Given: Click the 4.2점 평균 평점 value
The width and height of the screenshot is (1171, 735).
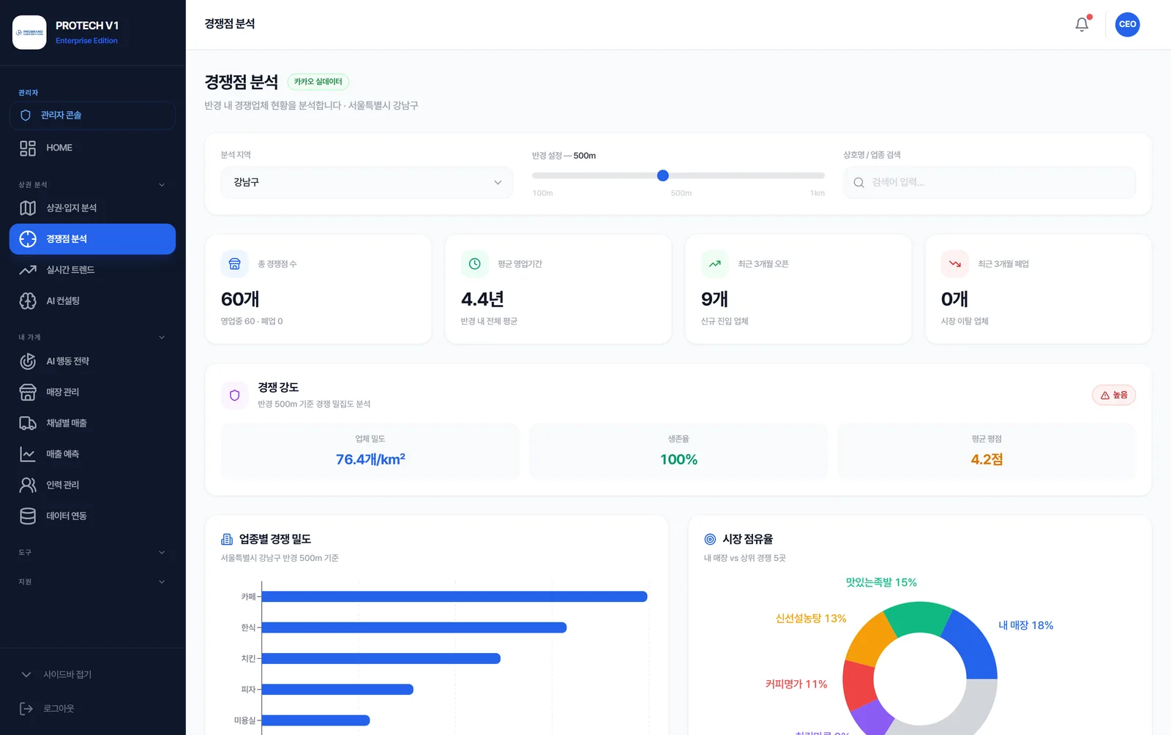Looking at the screenshot, I should (x=987, y=459).
